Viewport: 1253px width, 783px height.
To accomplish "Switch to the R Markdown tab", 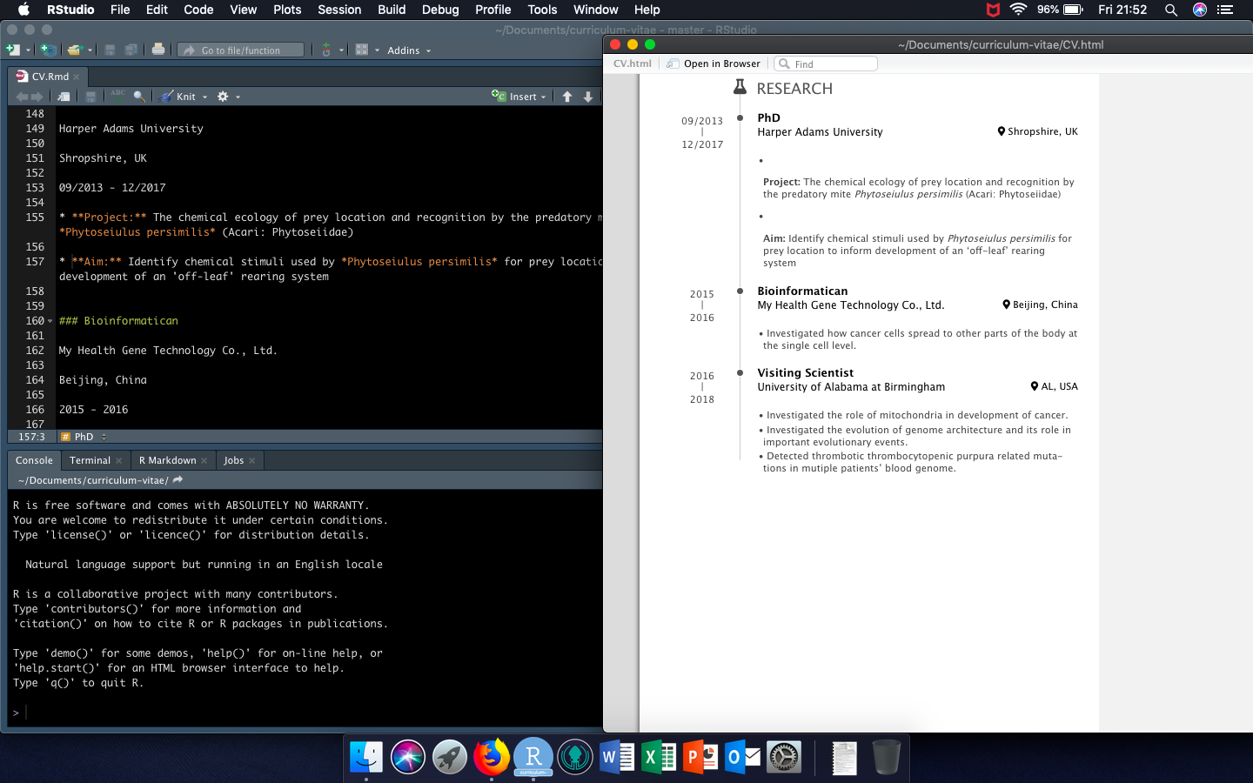I will (167, 460).
